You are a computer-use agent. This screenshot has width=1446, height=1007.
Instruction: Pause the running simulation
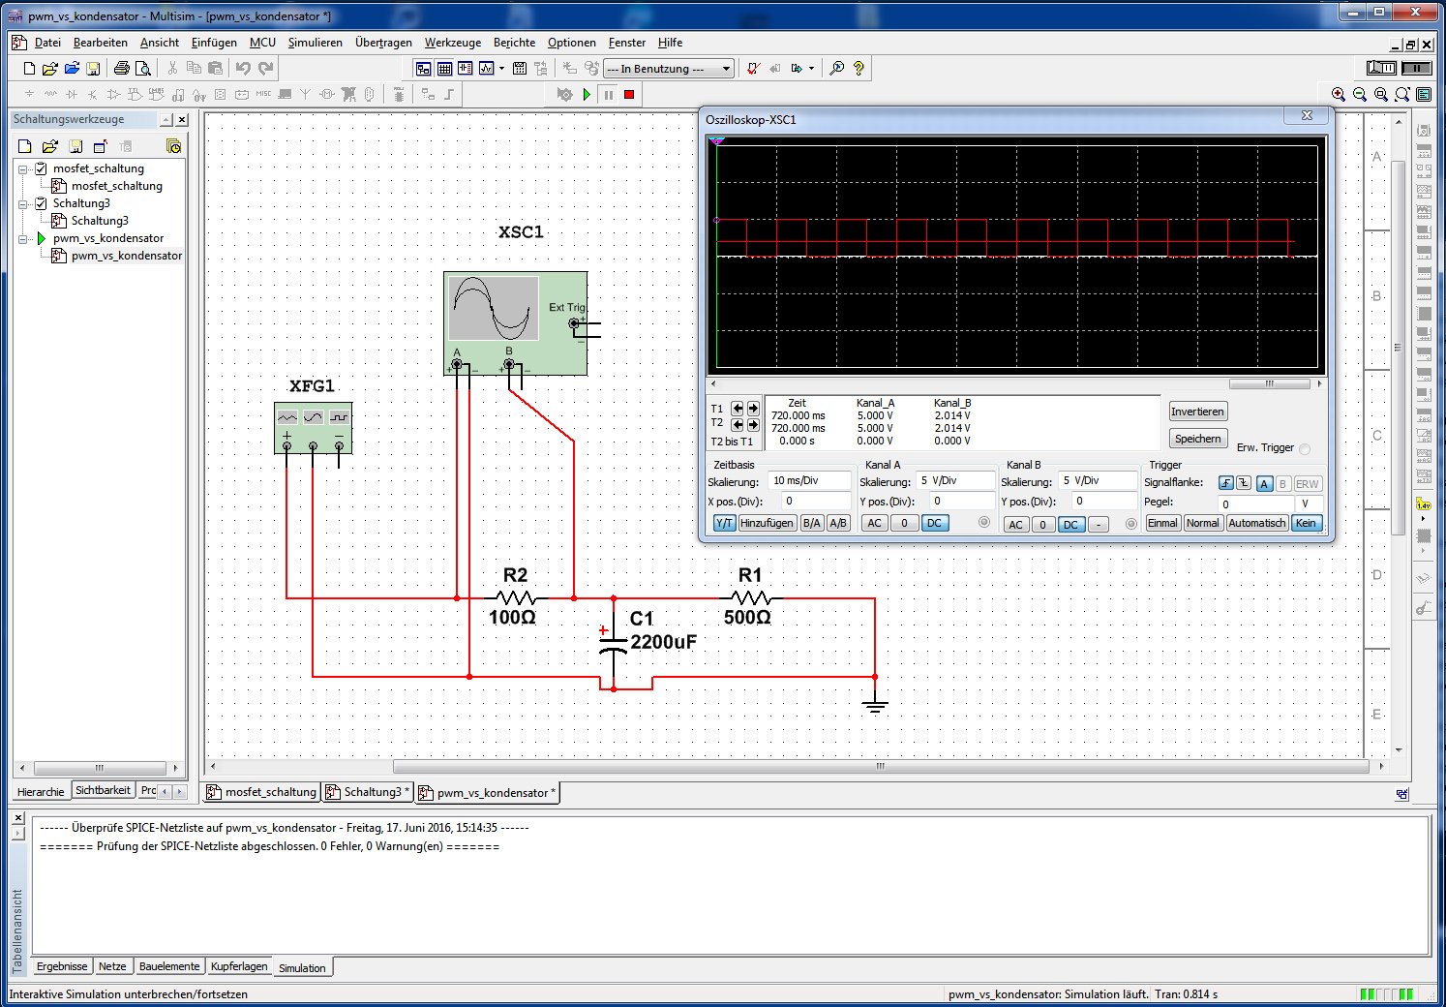pos(608,94)
